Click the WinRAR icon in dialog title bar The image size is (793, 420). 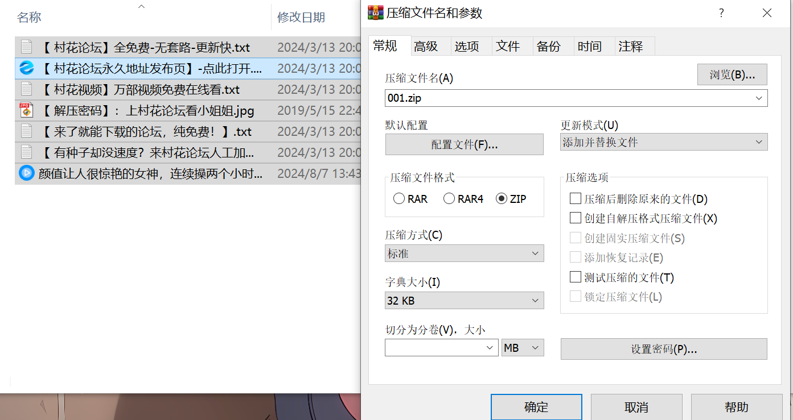point(376,13)
